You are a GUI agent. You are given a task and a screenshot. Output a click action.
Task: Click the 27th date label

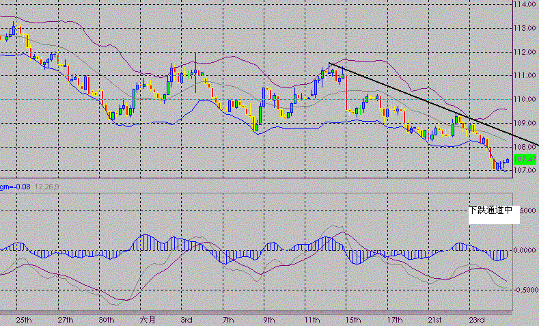pos(66,320)
